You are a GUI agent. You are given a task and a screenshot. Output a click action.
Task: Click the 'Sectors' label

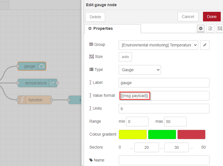(x=96, y=147)
